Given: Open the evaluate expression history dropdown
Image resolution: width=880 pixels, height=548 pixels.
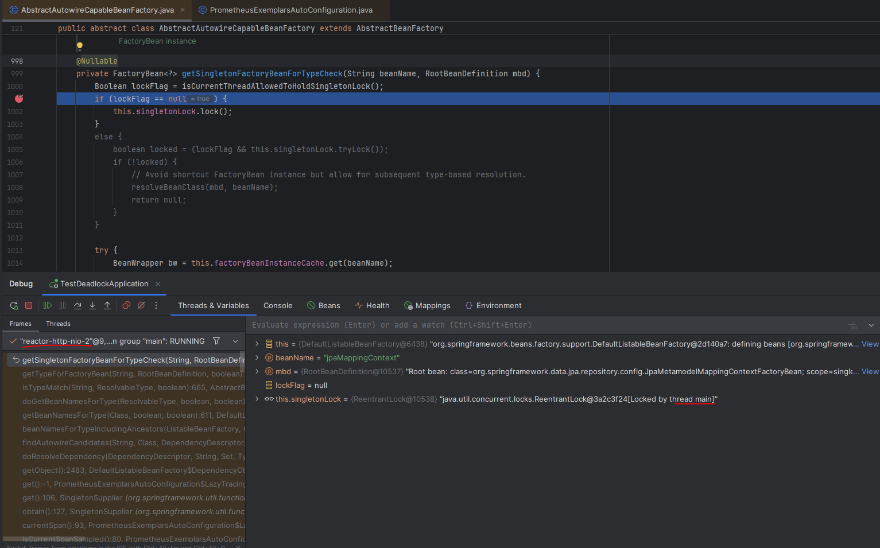Looking at the screenshot, I should click(x=871, y=325).
